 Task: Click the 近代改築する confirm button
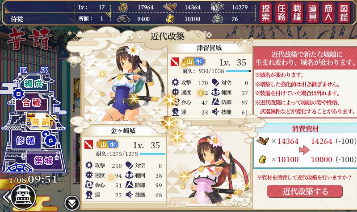point(305,192)
